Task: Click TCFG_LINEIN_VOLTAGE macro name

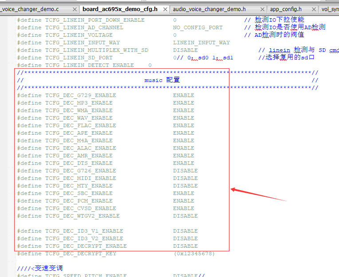Action: tap(79, 35)
